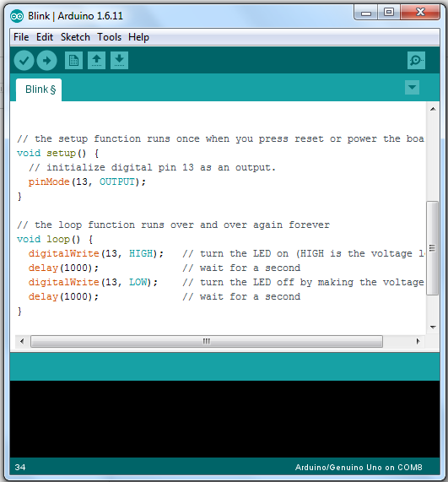Click the 'void loop() {' line
The image size is (448, 482).
point(55,239)
